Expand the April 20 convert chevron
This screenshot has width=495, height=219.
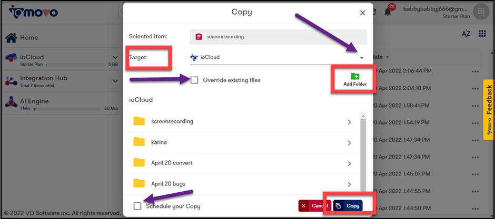coord(350,164)
